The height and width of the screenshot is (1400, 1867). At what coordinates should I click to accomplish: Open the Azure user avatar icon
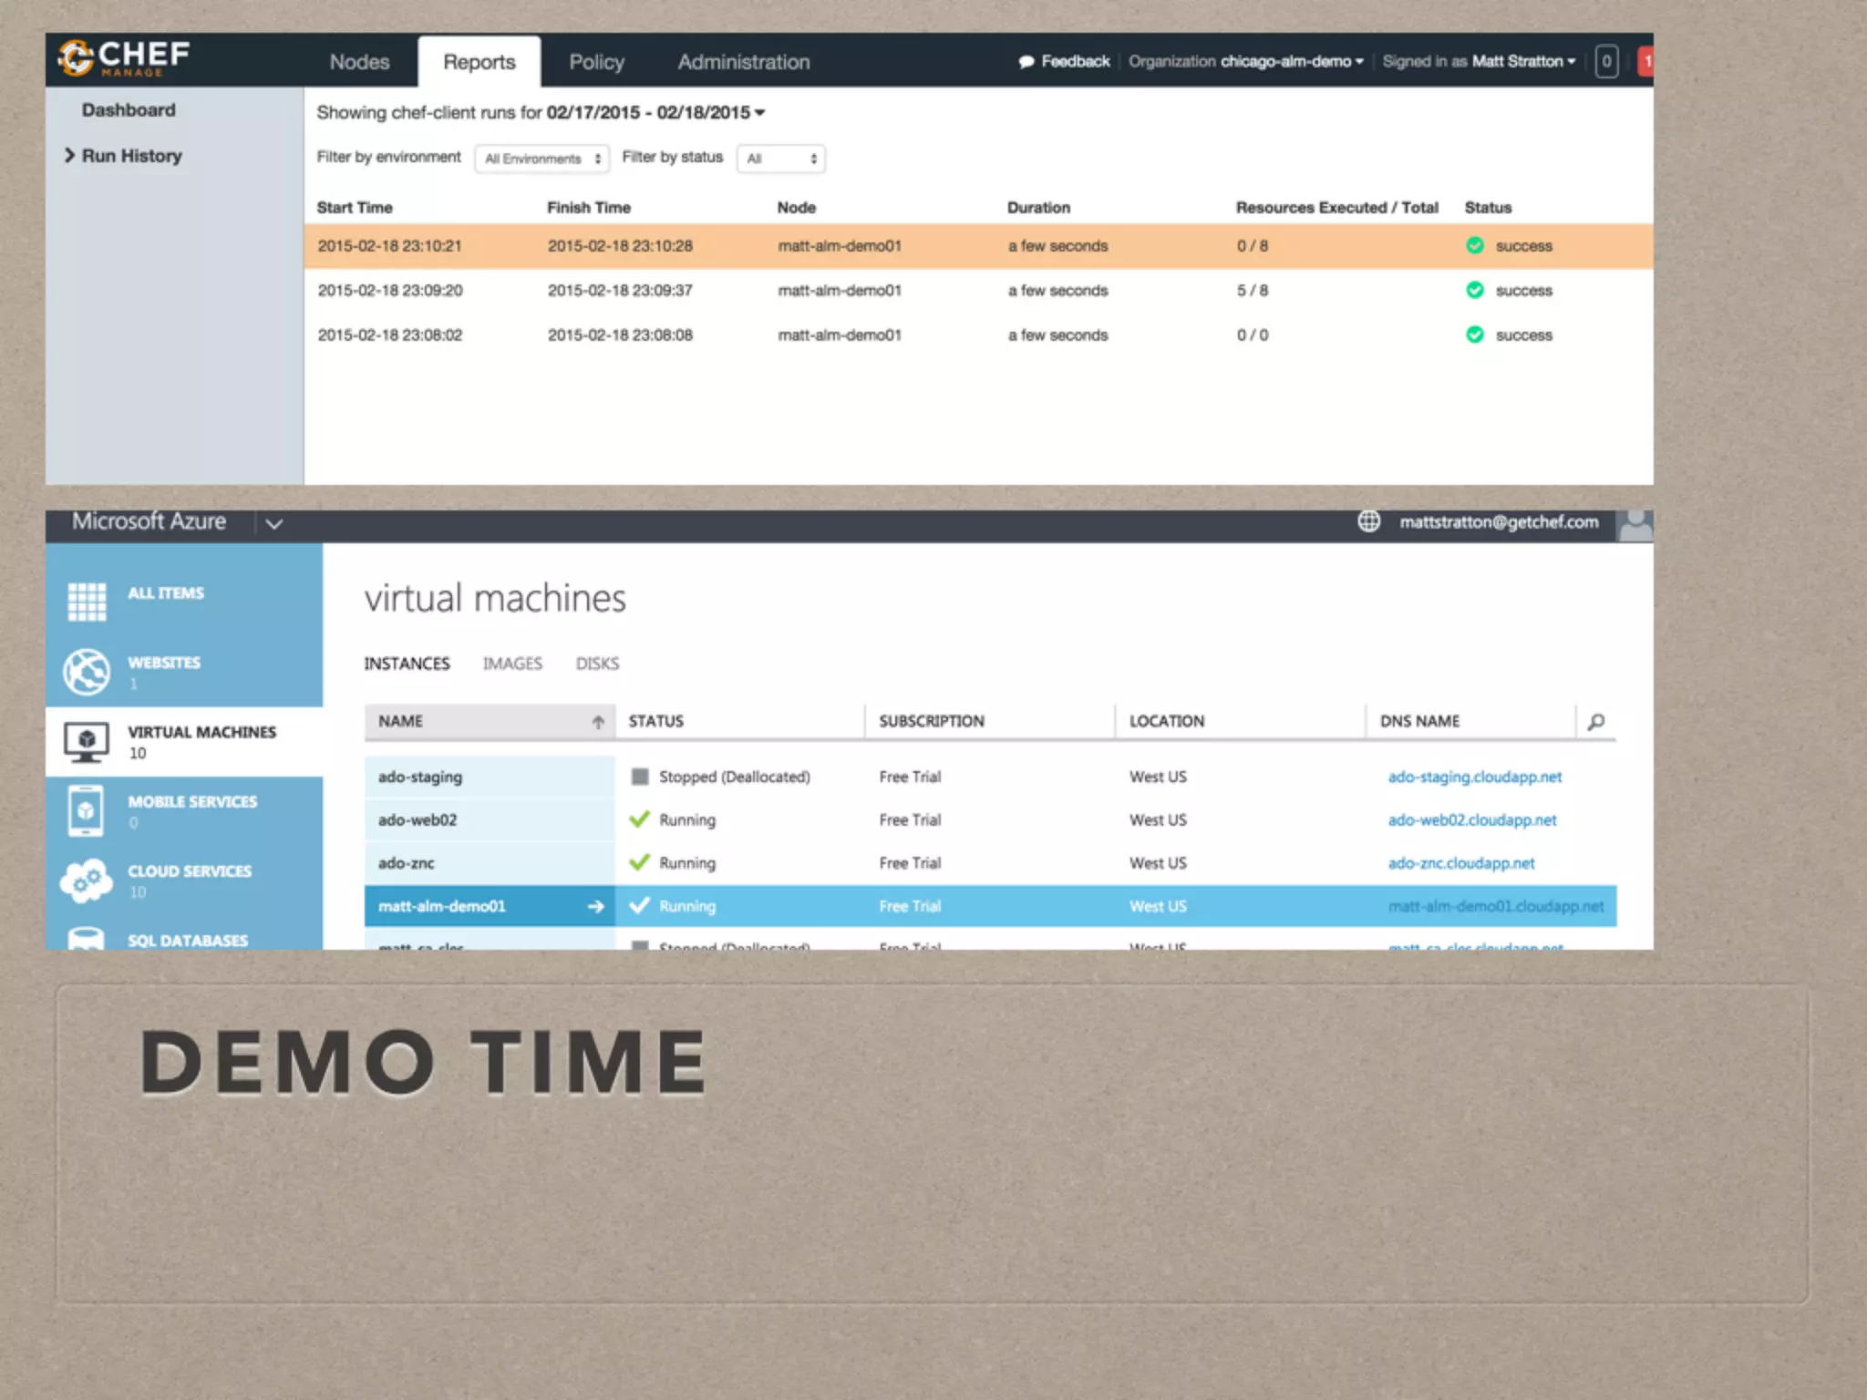[x=1635, y=525]
